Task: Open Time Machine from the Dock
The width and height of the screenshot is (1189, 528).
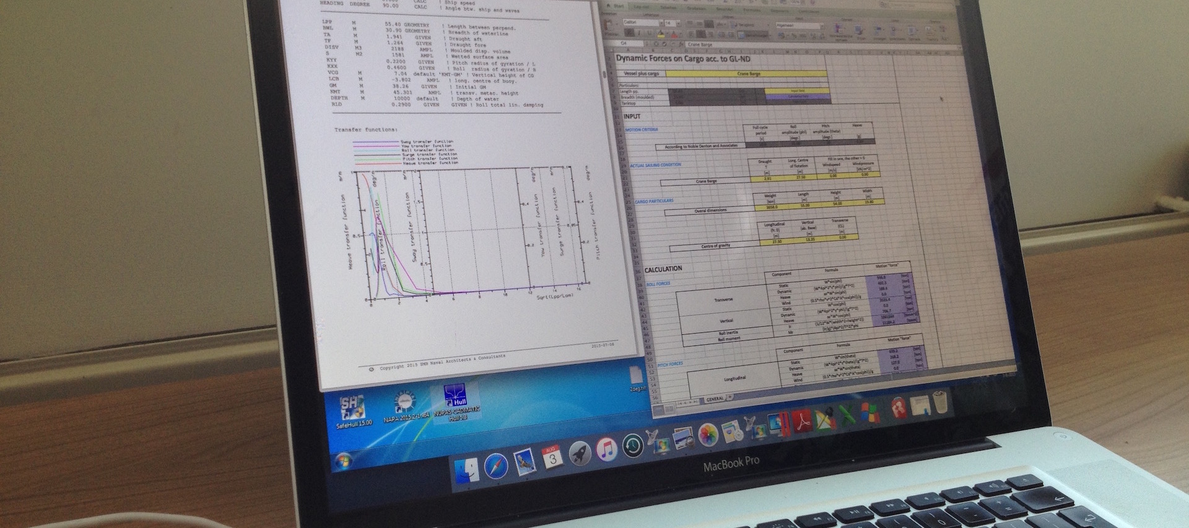Action: pyautogui.click(x=633, y=446)
